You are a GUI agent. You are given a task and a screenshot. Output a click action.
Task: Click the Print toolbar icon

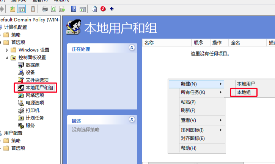coord(45,9)
